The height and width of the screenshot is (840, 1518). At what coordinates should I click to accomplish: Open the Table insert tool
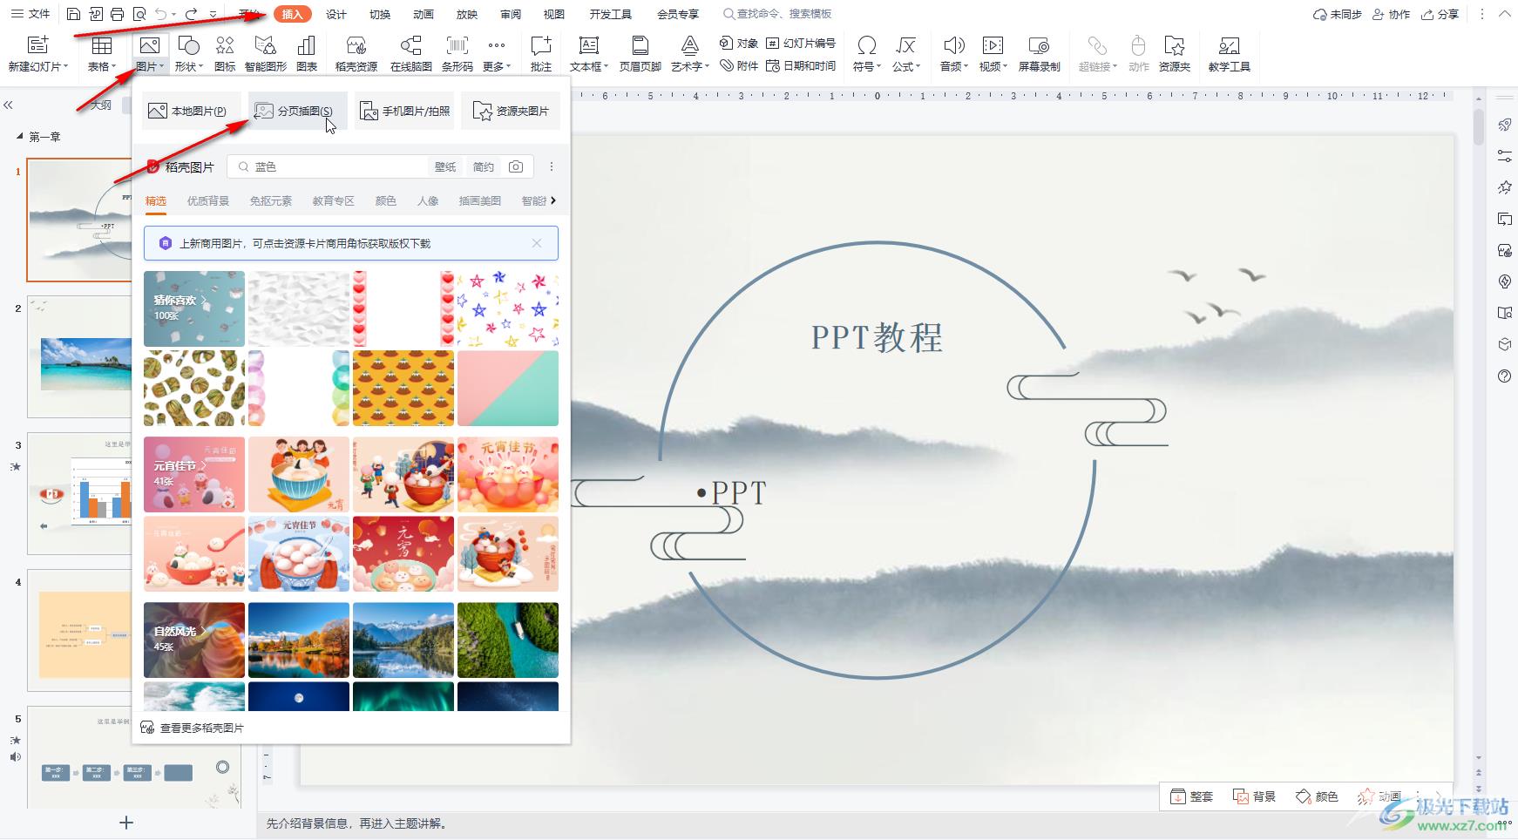(x=101, y=45)
